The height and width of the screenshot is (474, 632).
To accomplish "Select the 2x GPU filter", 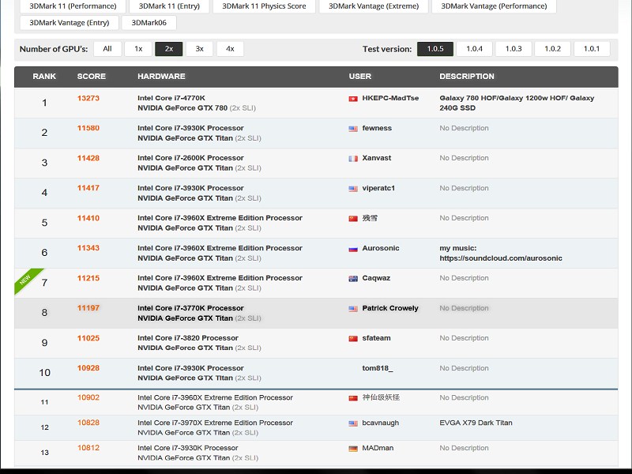I will [169, 49].
